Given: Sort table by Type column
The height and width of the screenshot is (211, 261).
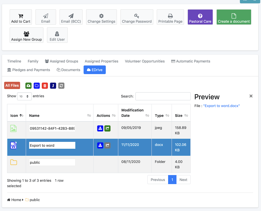Looking at the screenshot, I should [x=162, y=113].
